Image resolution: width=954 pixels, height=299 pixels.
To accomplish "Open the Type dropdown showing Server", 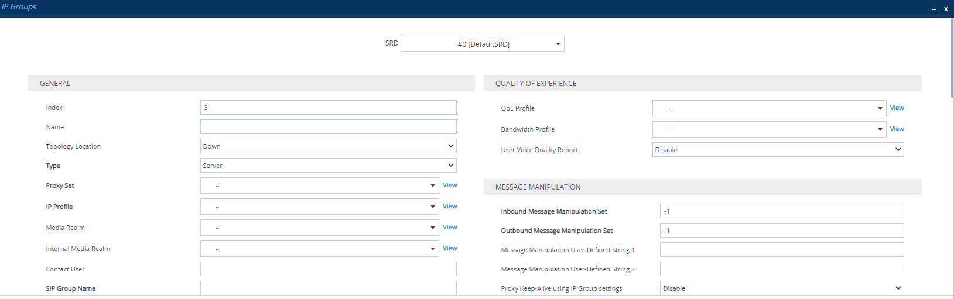I will point(328,166).
